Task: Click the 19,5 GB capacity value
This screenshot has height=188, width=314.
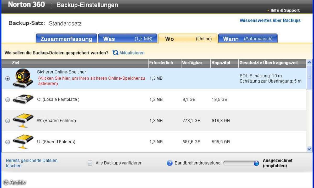Action: click(x=220, y=99)
